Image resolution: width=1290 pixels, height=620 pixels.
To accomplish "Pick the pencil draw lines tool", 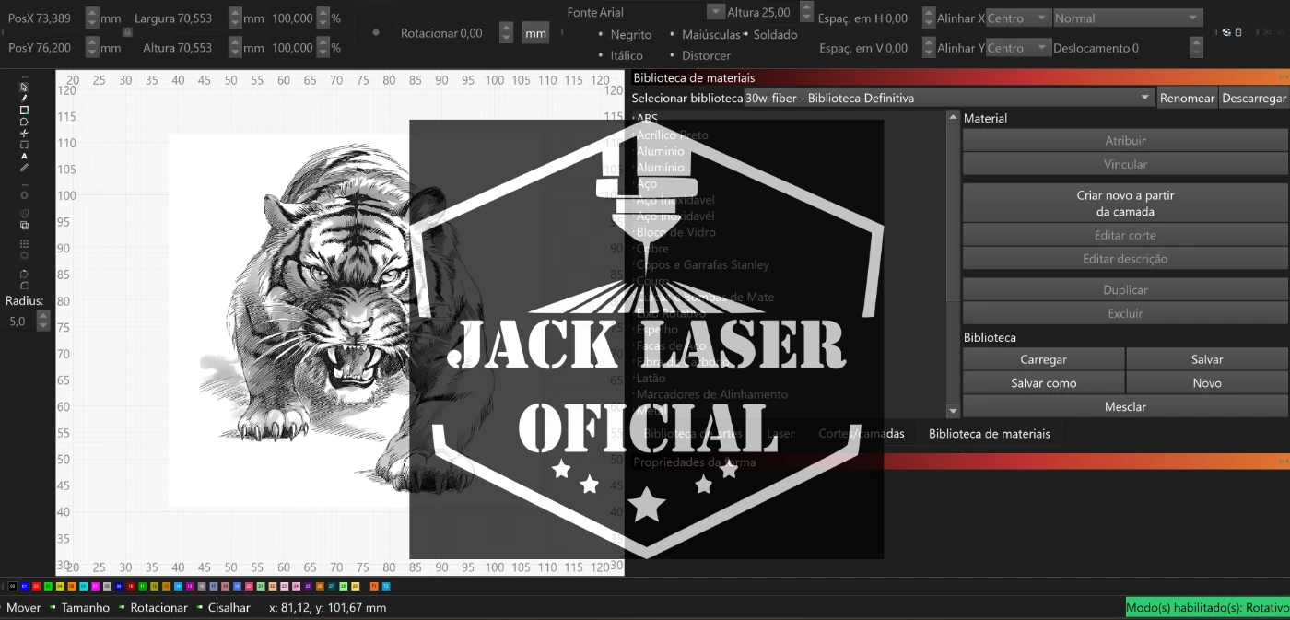I will [24, 99].
